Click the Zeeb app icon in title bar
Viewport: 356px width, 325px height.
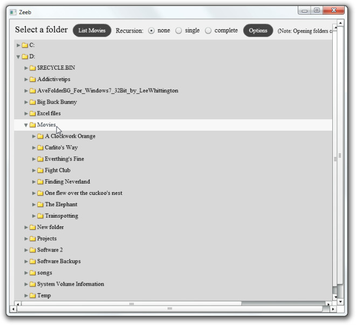pyautogui.click(x=13, y=12)
